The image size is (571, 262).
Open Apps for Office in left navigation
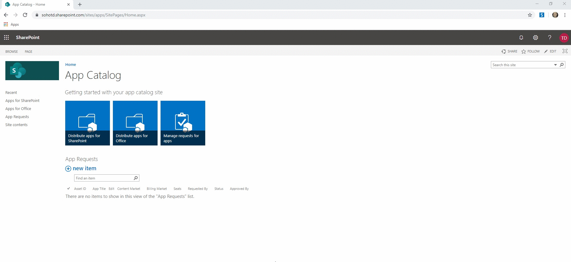click(18, 108)
